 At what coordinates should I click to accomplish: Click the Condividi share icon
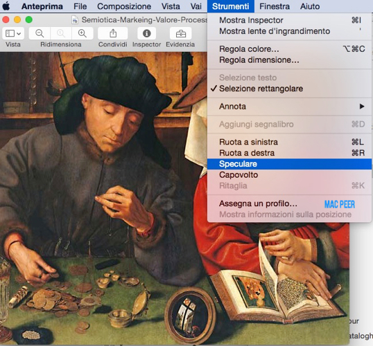pyautogui.click(x=113, y=33)
